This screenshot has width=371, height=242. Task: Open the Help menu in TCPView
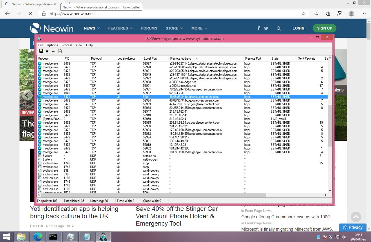point(89,45)
